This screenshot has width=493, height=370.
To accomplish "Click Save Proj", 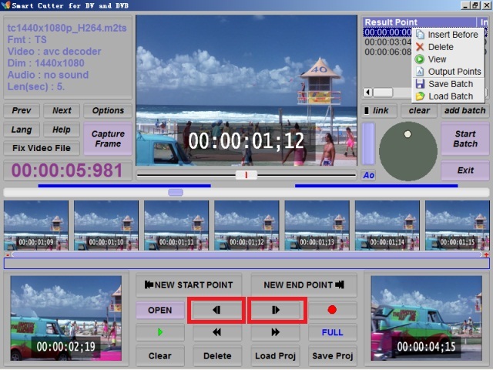I will 332,356.
